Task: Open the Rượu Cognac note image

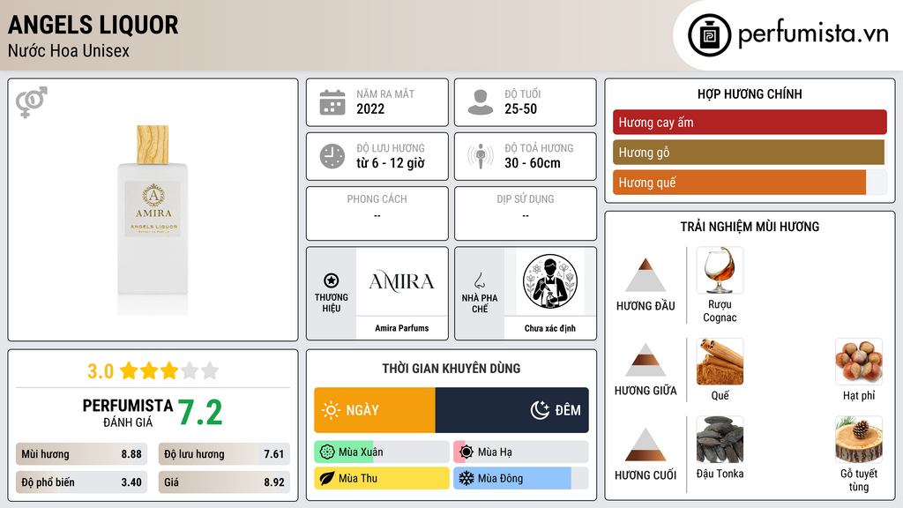Action: [720, 270]
